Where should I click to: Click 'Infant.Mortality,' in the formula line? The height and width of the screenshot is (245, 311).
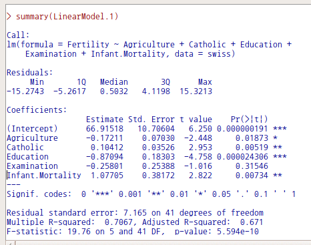pos(130,54)
